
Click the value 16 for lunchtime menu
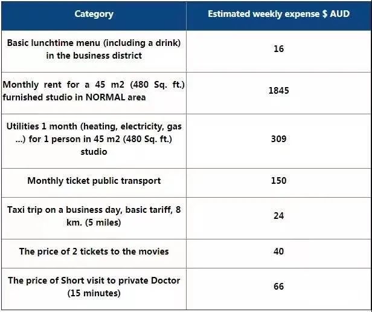coord(278,49)
